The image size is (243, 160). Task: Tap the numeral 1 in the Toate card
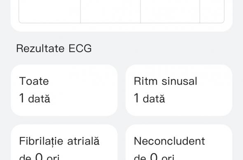(22, 98)
